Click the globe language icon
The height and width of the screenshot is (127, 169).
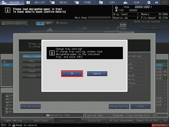point(149,2)
